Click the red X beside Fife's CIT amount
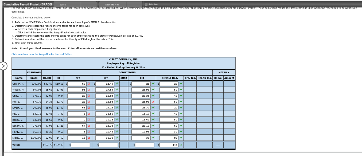The image size is (362, 156). coord(153,102)
